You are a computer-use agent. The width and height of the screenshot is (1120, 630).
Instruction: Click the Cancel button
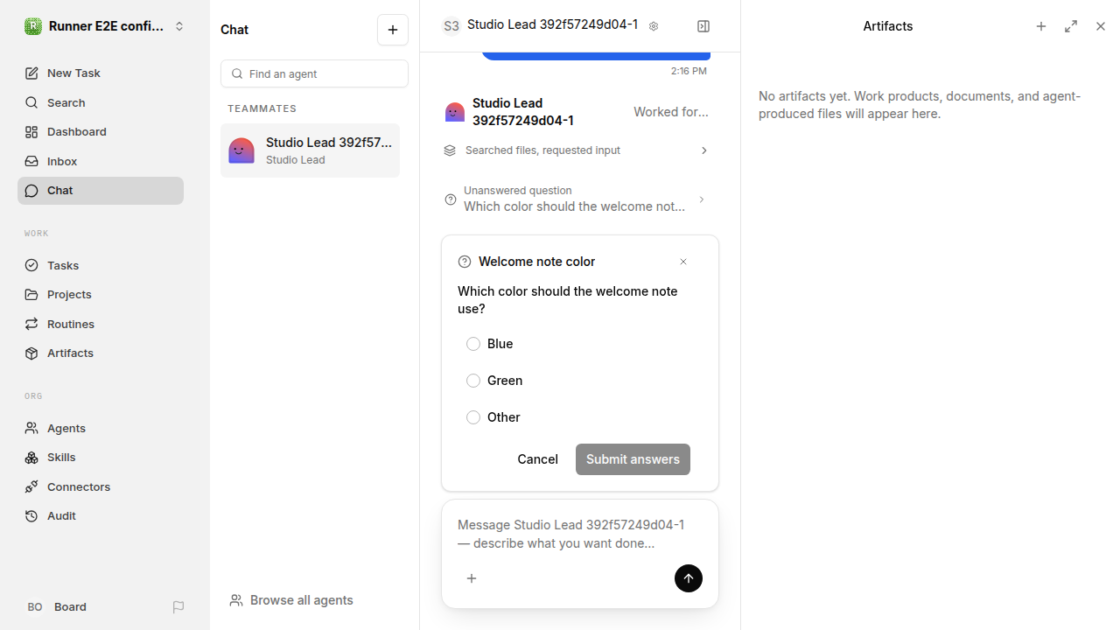click(x=537, y=459)
